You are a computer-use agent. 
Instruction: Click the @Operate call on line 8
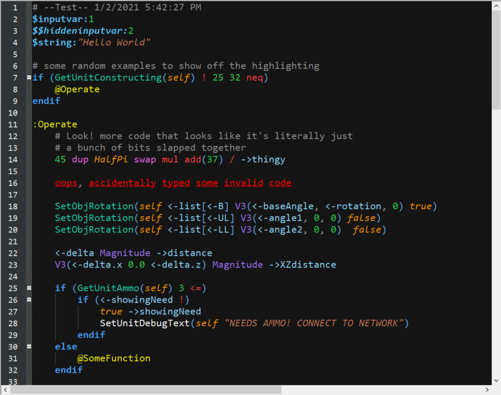pyautogui.click(x=77, y=89)
